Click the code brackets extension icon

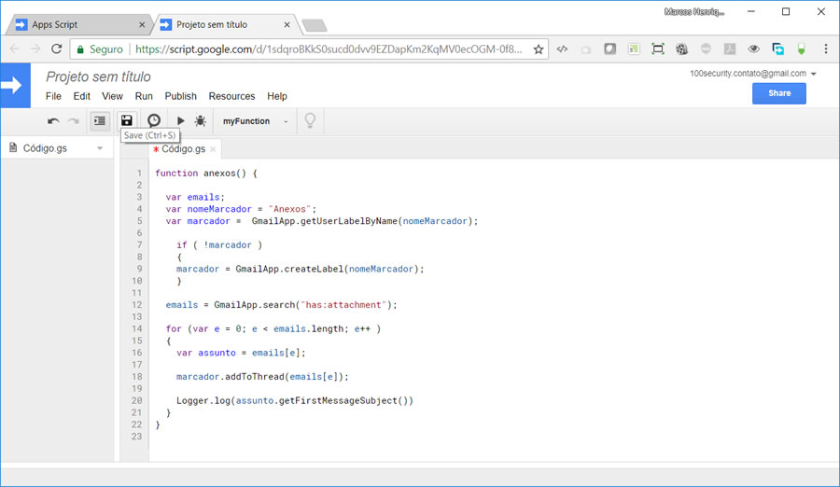[x=562, y=49]
